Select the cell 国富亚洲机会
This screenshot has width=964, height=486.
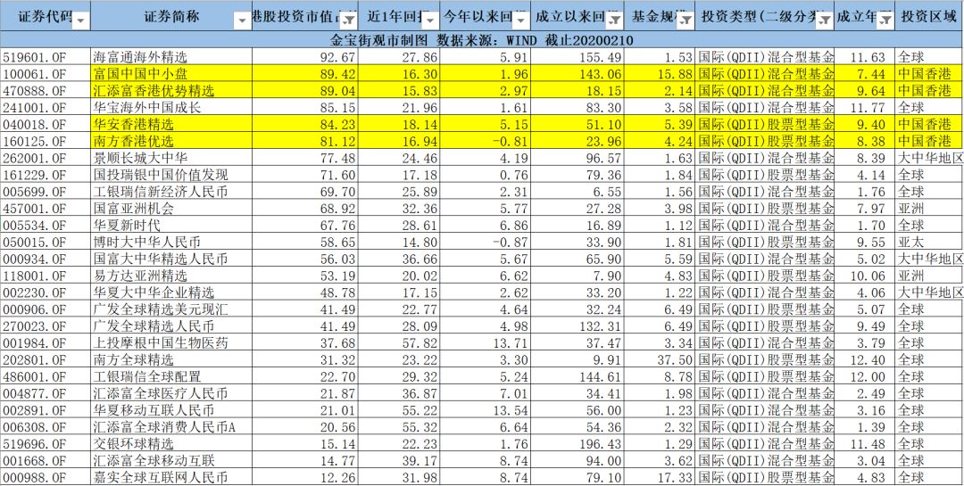coord(170,208)
